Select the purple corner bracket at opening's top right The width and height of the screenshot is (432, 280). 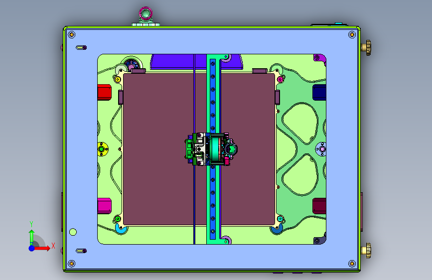pyautogui.click(x=319, y=58)
